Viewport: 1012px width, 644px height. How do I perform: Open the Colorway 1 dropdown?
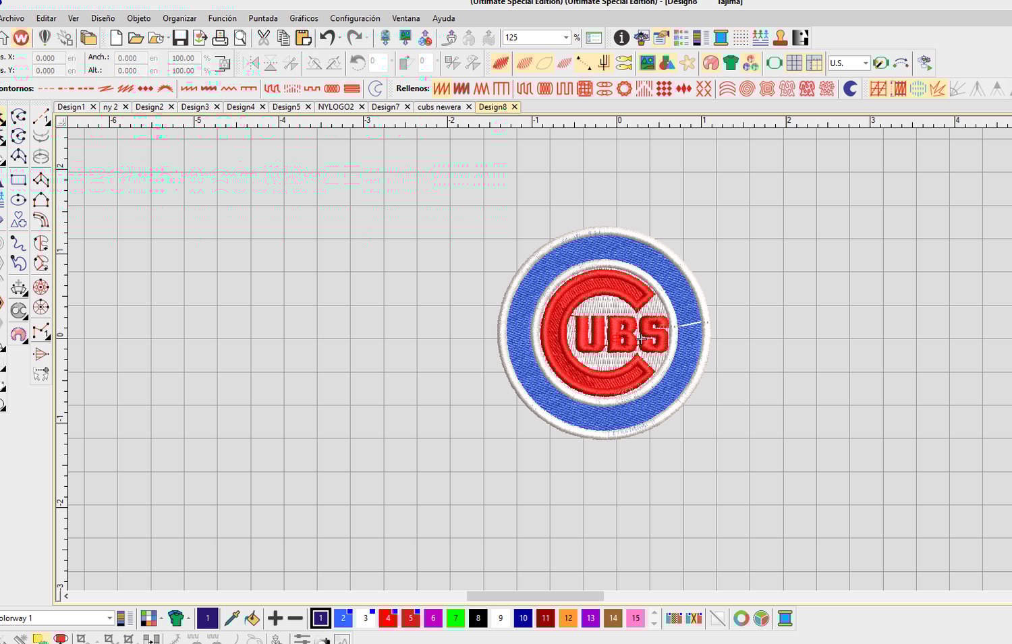[109, 618]
